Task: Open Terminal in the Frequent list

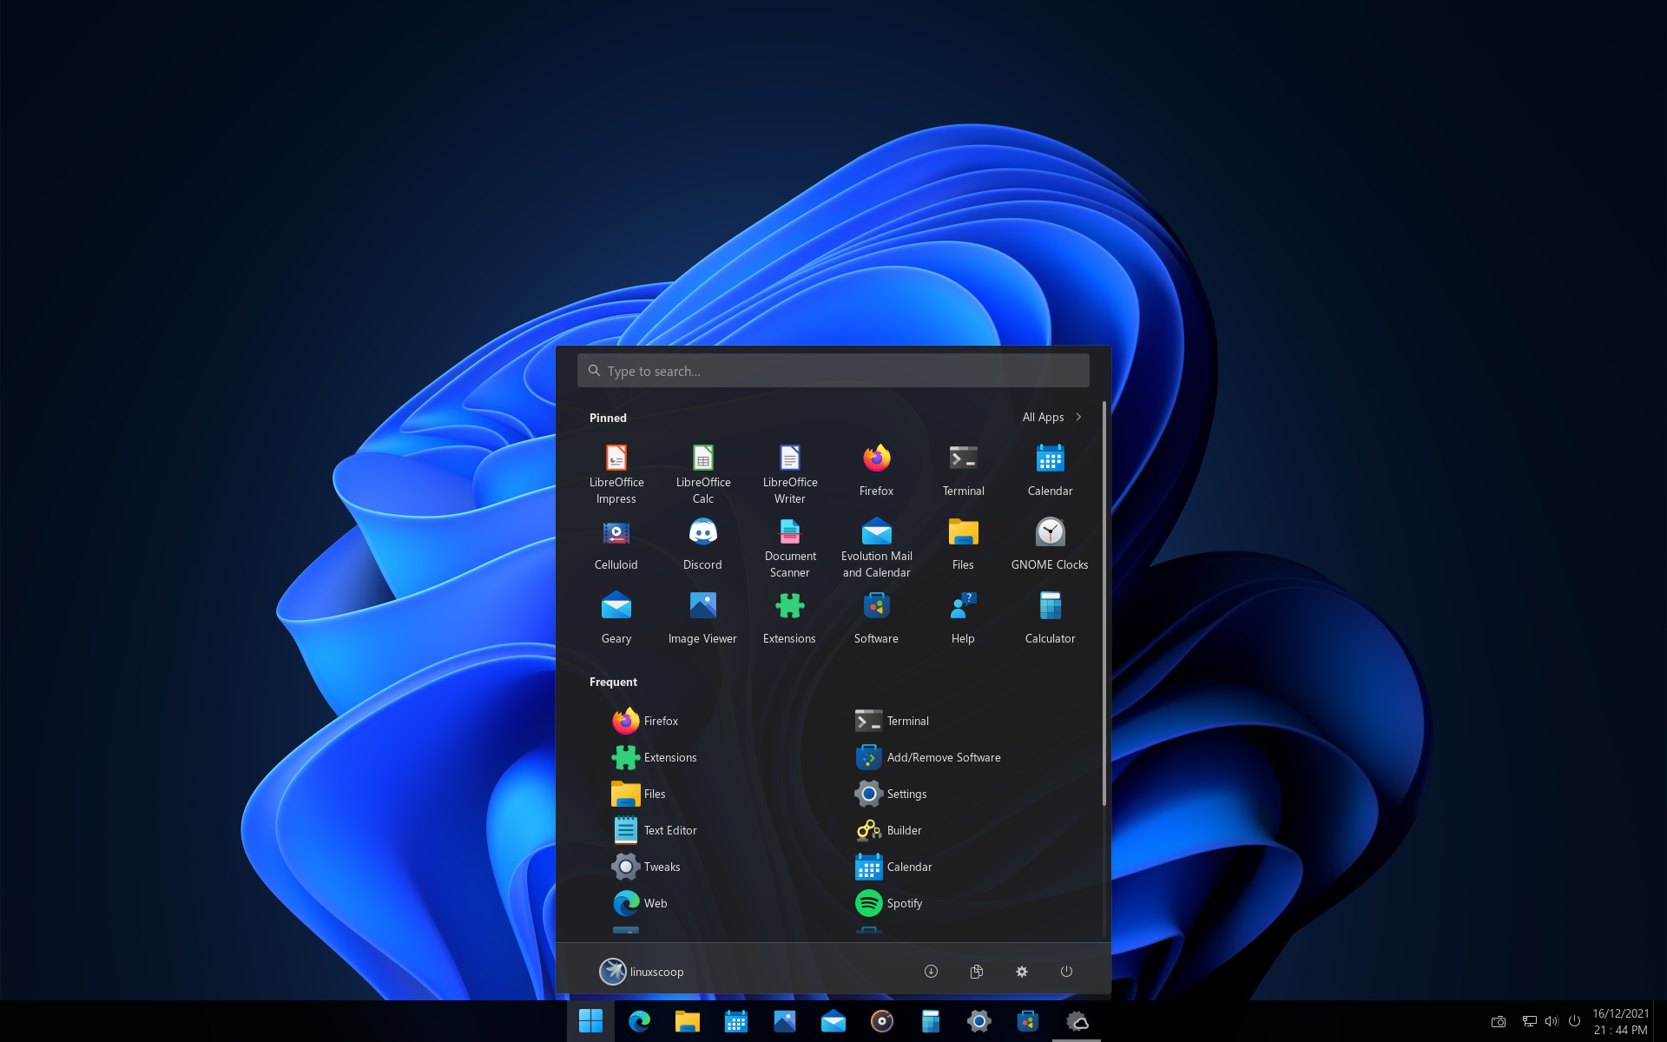Action: pyautogui.click(x=891, y=721)
